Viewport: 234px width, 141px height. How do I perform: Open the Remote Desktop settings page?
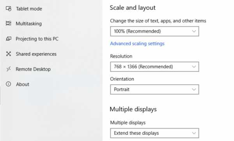pos(33,69)
